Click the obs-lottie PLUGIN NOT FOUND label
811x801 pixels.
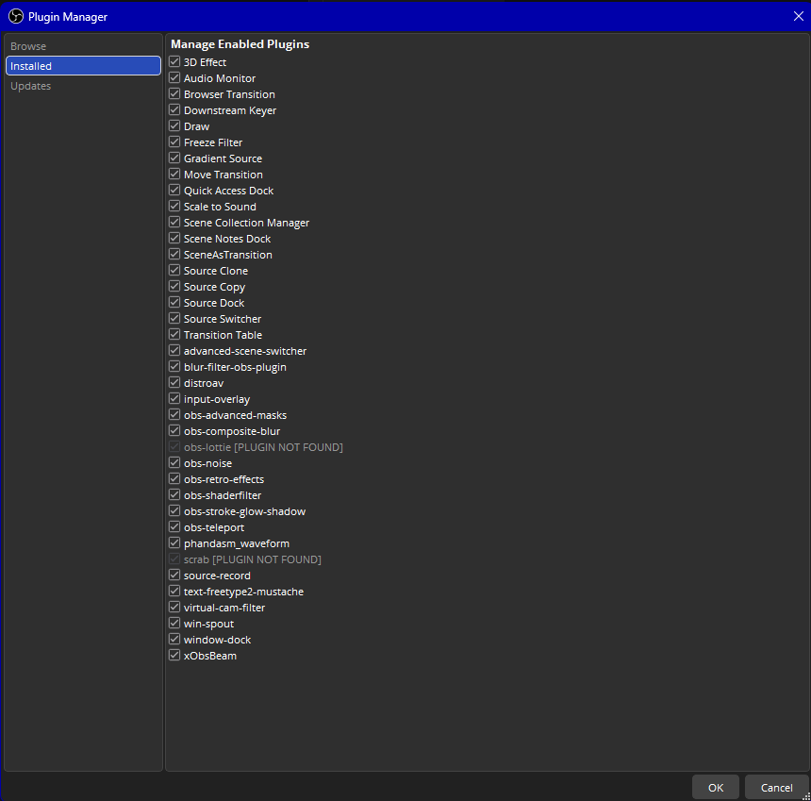263,447
